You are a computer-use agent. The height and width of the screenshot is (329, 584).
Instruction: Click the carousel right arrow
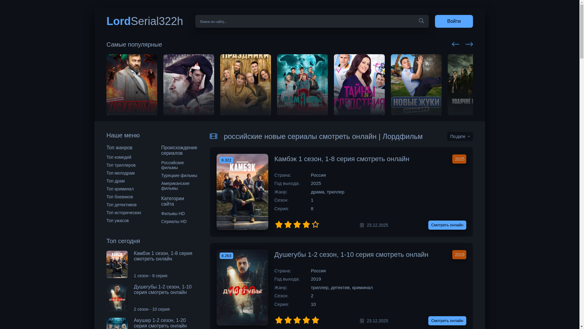coord(469,44)
